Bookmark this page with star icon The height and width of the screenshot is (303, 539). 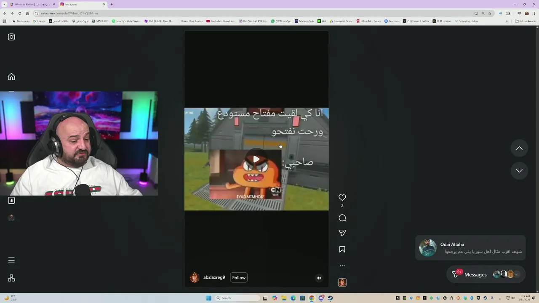click(x=490, y=13)
